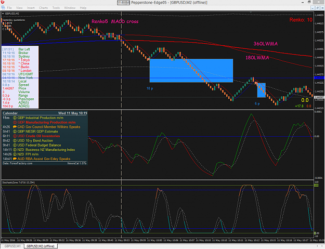325x249 pixels.
Task: Click the 'StochasticZone 7.6716 15.2941' indicator label
Action: [18, 182]
